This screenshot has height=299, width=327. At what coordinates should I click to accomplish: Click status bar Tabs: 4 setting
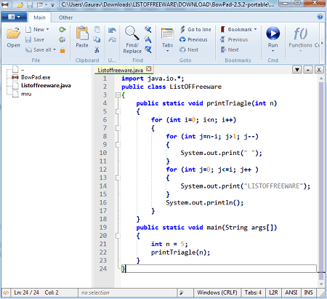(x=253, y=292)
